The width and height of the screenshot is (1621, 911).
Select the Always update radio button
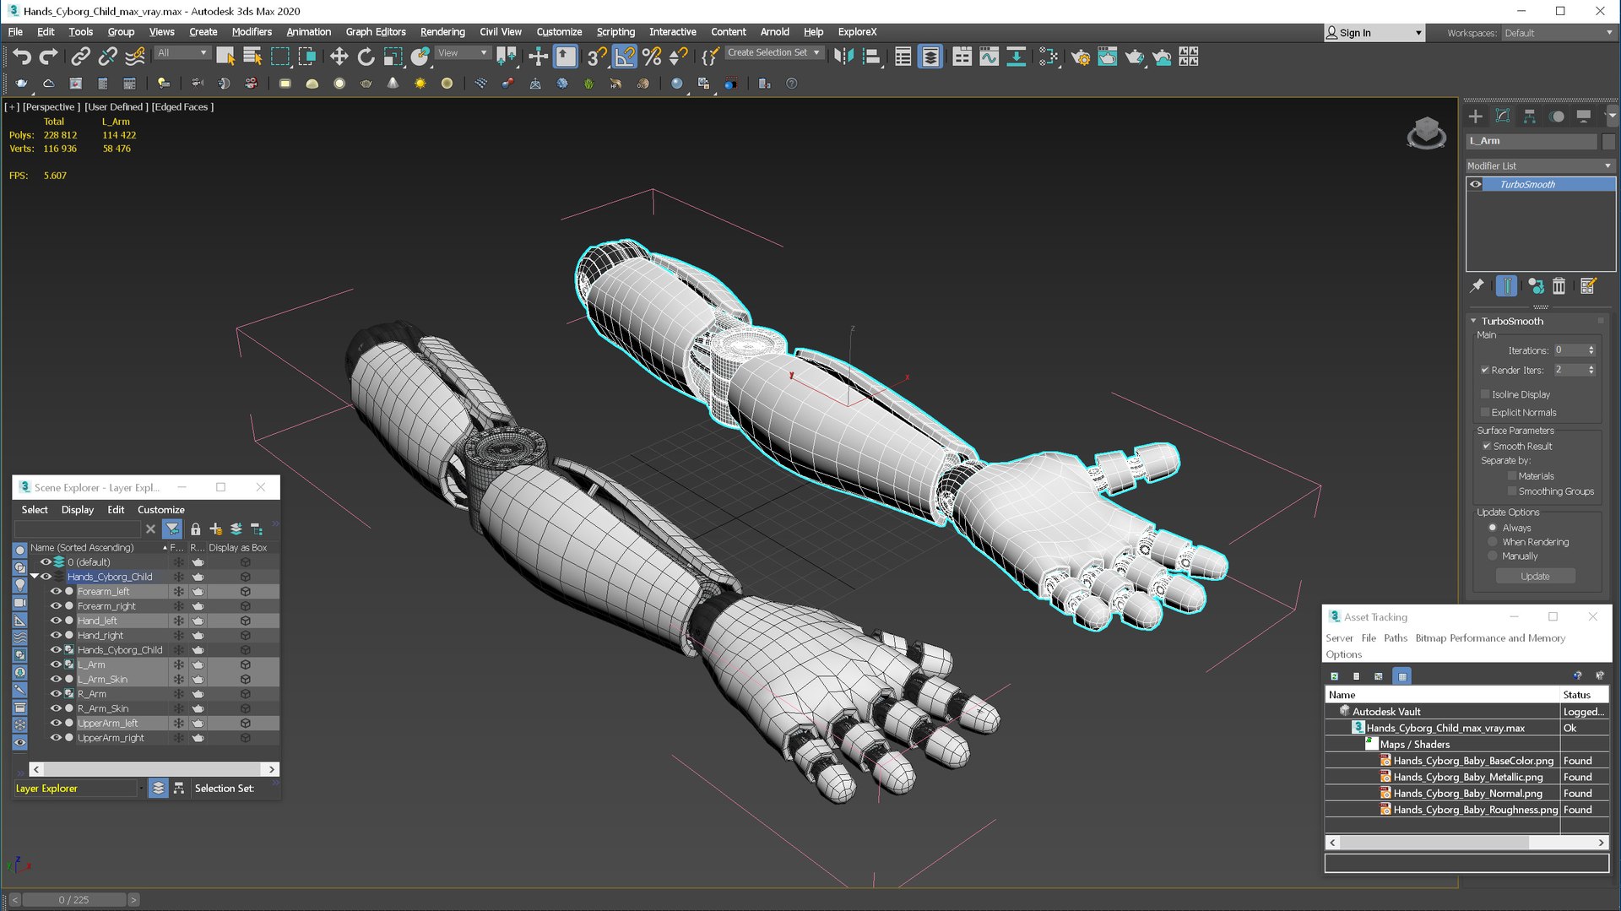[x=1493, y=528]
